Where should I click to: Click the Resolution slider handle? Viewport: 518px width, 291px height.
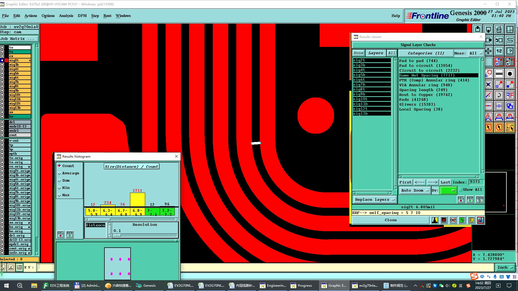[117, 235]
